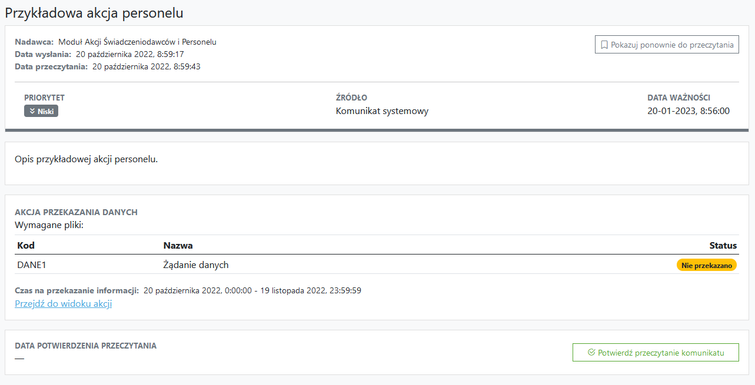Click the double-chevron icon in Niski badge
The height and width of the screenshot is (385, 755).
tap(32, 111)
